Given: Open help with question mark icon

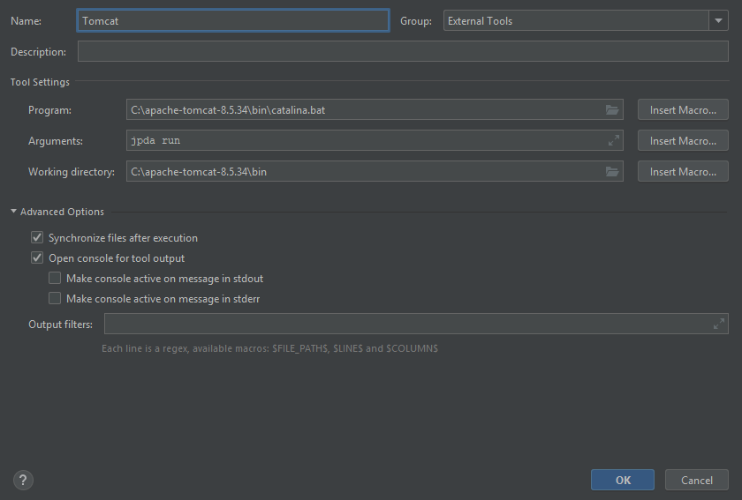Looking at the screenshot, I should pyautogui.click(x=23, y=480).
